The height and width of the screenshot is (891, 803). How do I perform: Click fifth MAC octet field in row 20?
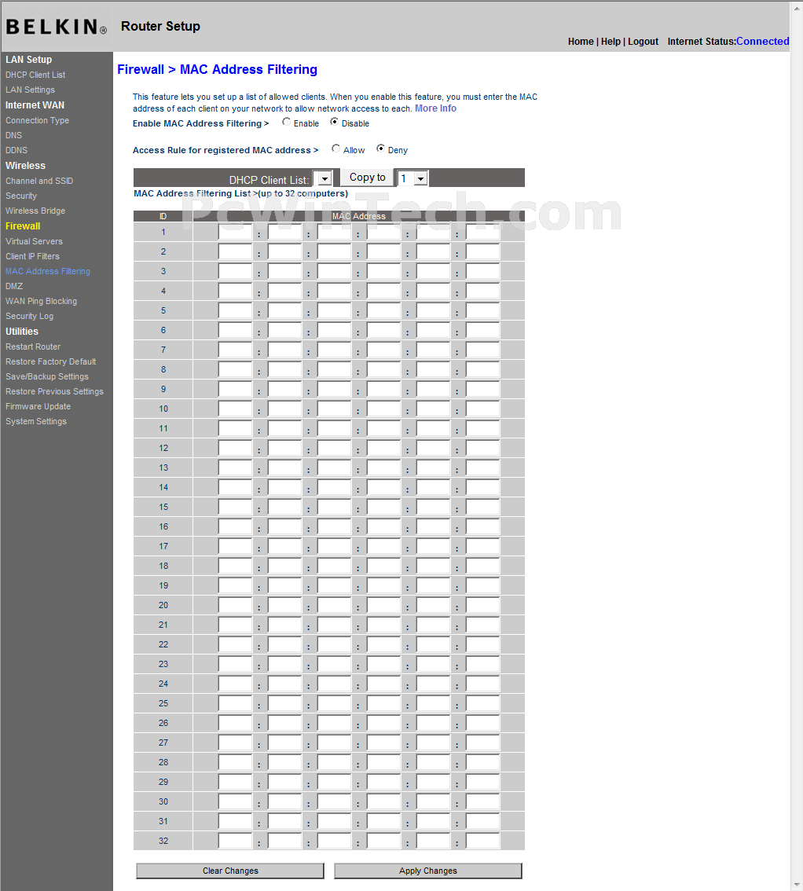pyautogui.click(x=433, y=606)
